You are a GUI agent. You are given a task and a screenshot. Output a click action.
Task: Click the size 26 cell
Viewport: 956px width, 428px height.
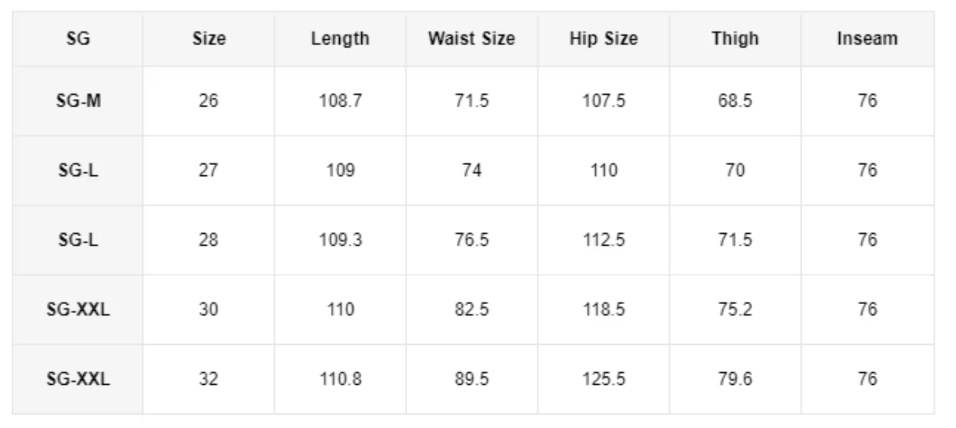(x=208, y=101)
